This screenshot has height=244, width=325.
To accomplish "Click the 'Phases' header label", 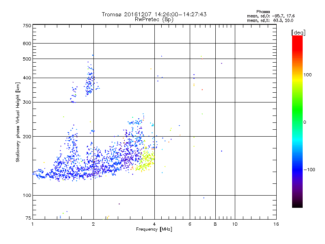I will coord(263,12).
